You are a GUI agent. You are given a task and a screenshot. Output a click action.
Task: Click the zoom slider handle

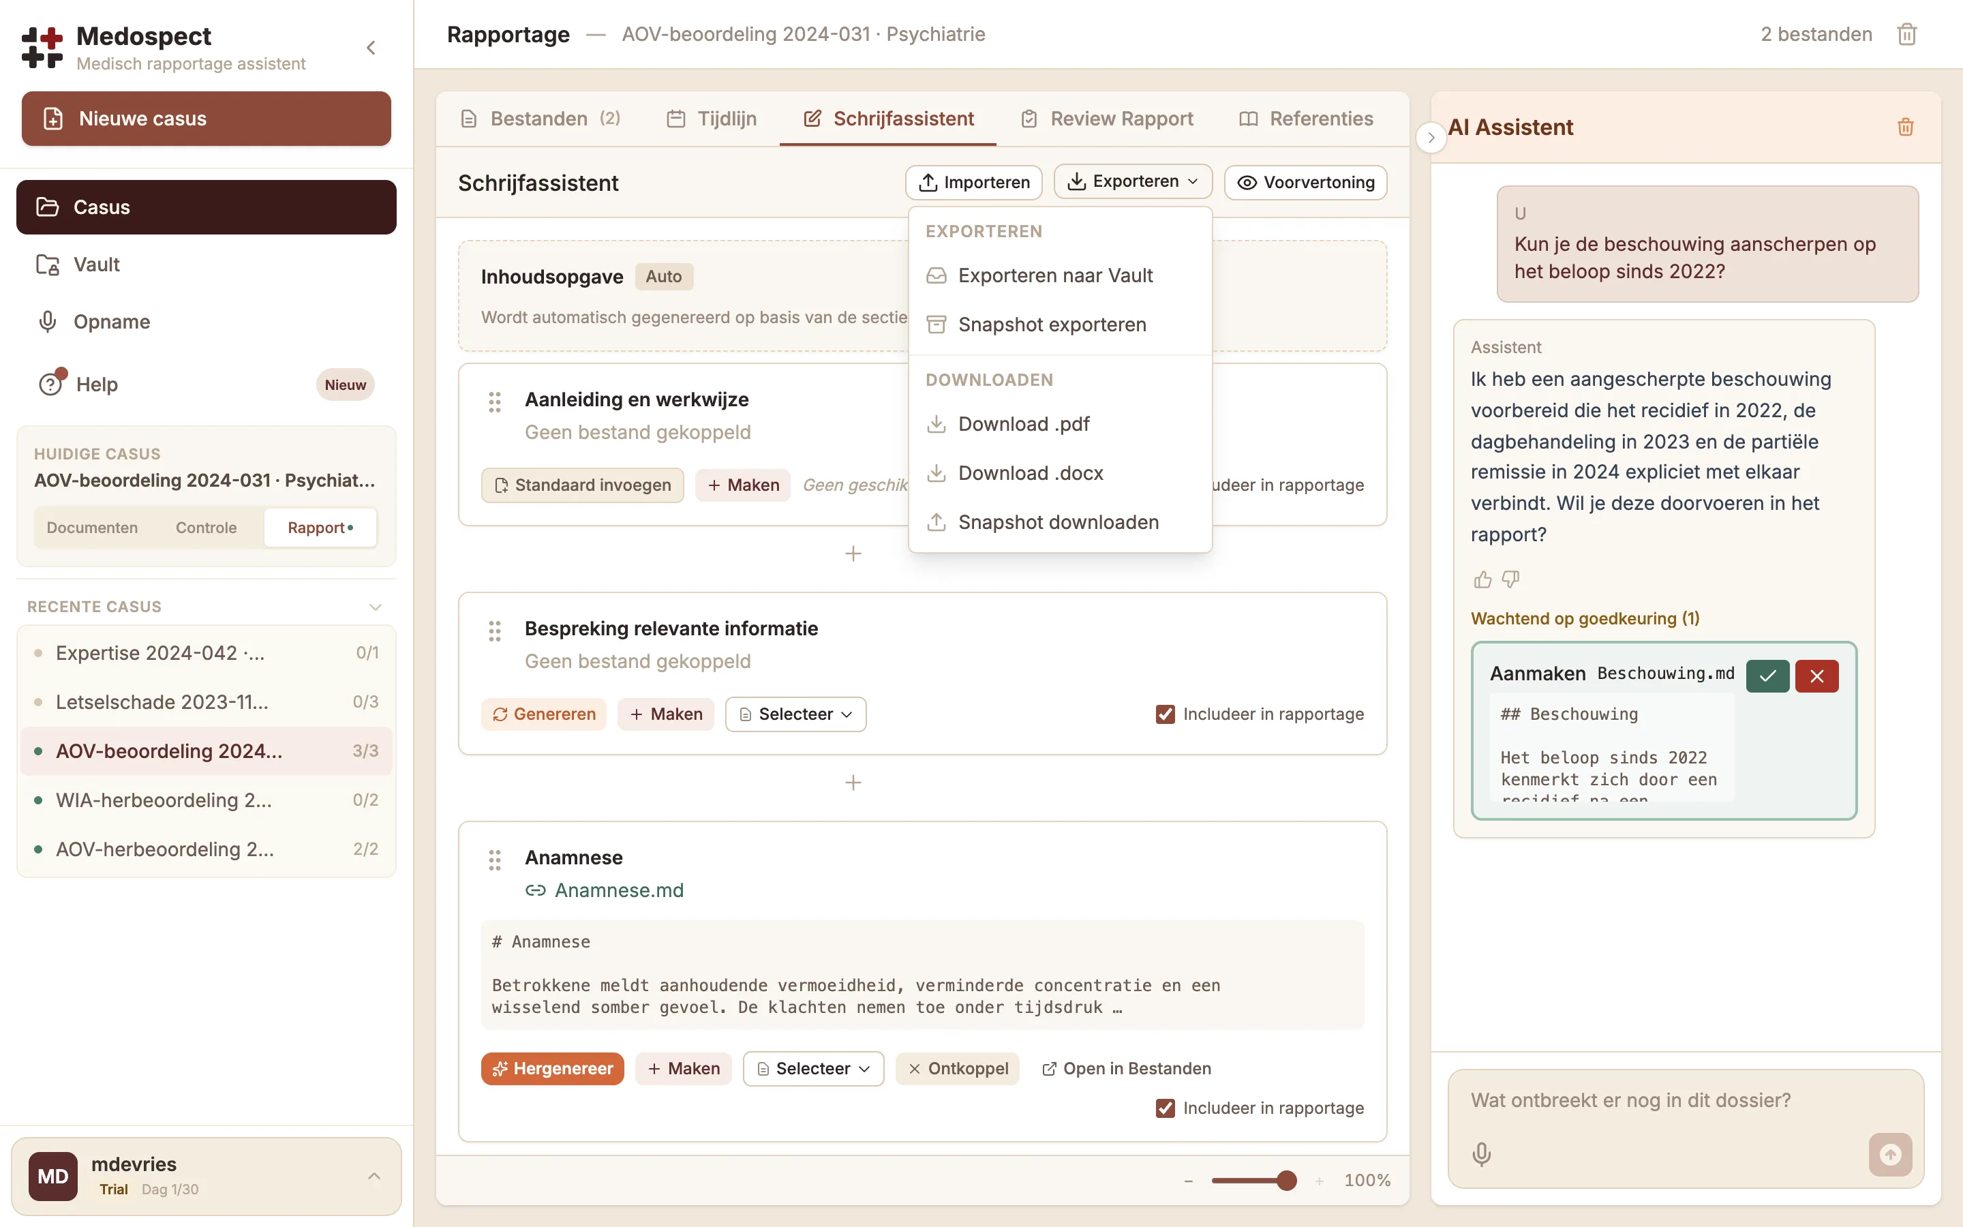point(1285,1181)
